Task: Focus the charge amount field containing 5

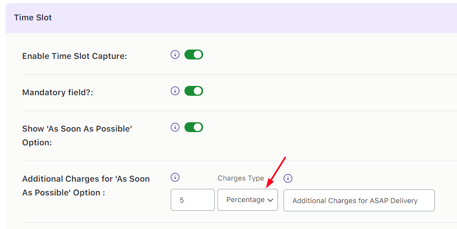Action: 192,200
